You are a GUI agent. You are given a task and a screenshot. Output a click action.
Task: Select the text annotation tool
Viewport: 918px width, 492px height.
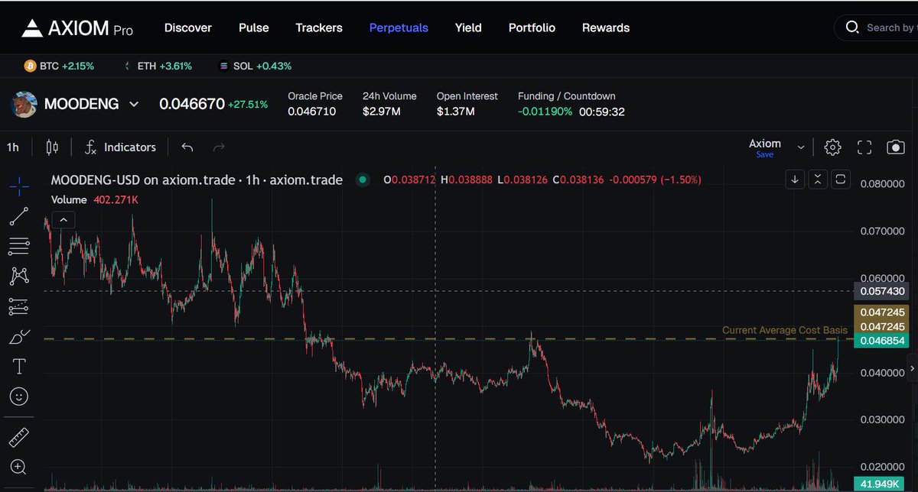19,367
